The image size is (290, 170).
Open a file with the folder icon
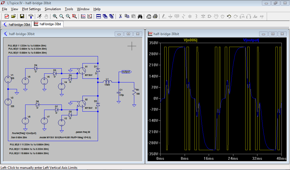(x=14, y=16)
